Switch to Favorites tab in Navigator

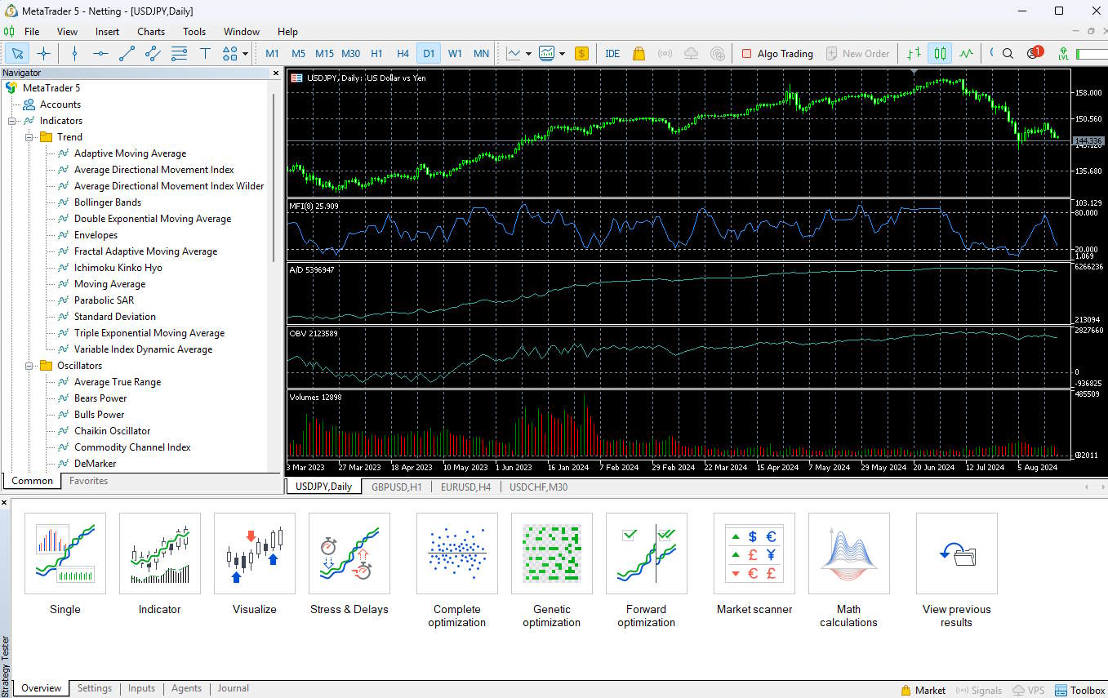[x=88, y=481]
